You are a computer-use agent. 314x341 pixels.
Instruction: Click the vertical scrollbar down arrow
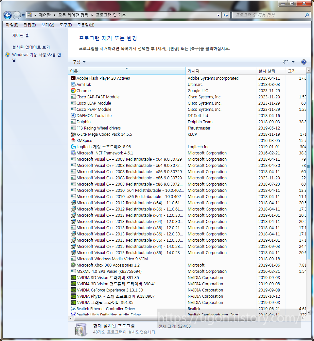pos(308,312)
